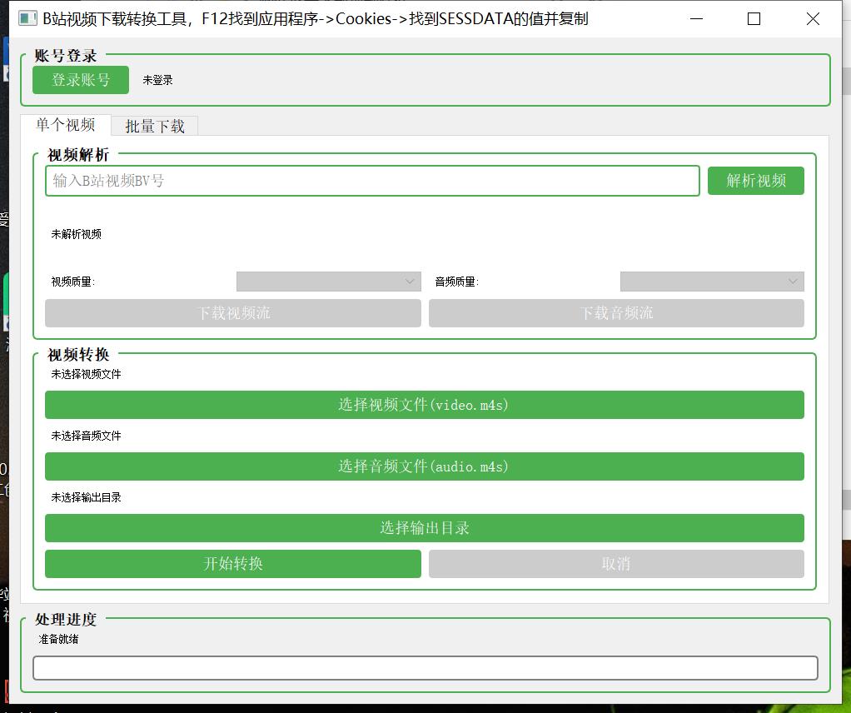Click the 未解析视频 status label
Screen dimensions: 851x713
pos(76,234)
